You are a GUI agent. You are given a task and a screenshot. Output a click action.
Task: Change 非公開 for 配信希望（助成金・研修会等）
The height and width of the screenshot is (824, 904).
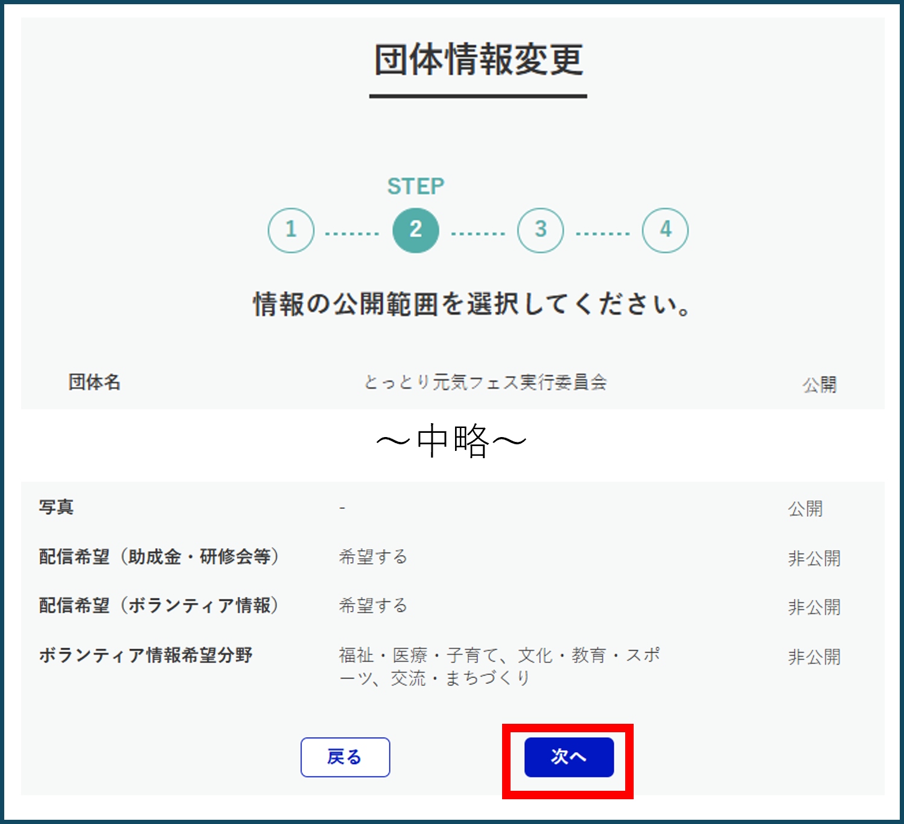(815, 558)
